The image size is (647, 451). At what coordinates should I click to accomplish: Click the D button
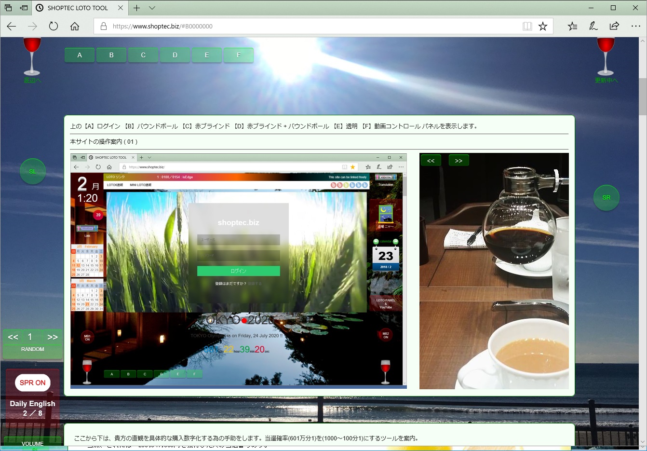[175, 55]
